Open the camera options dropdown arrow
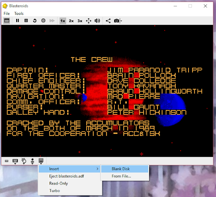 point(121,21)
